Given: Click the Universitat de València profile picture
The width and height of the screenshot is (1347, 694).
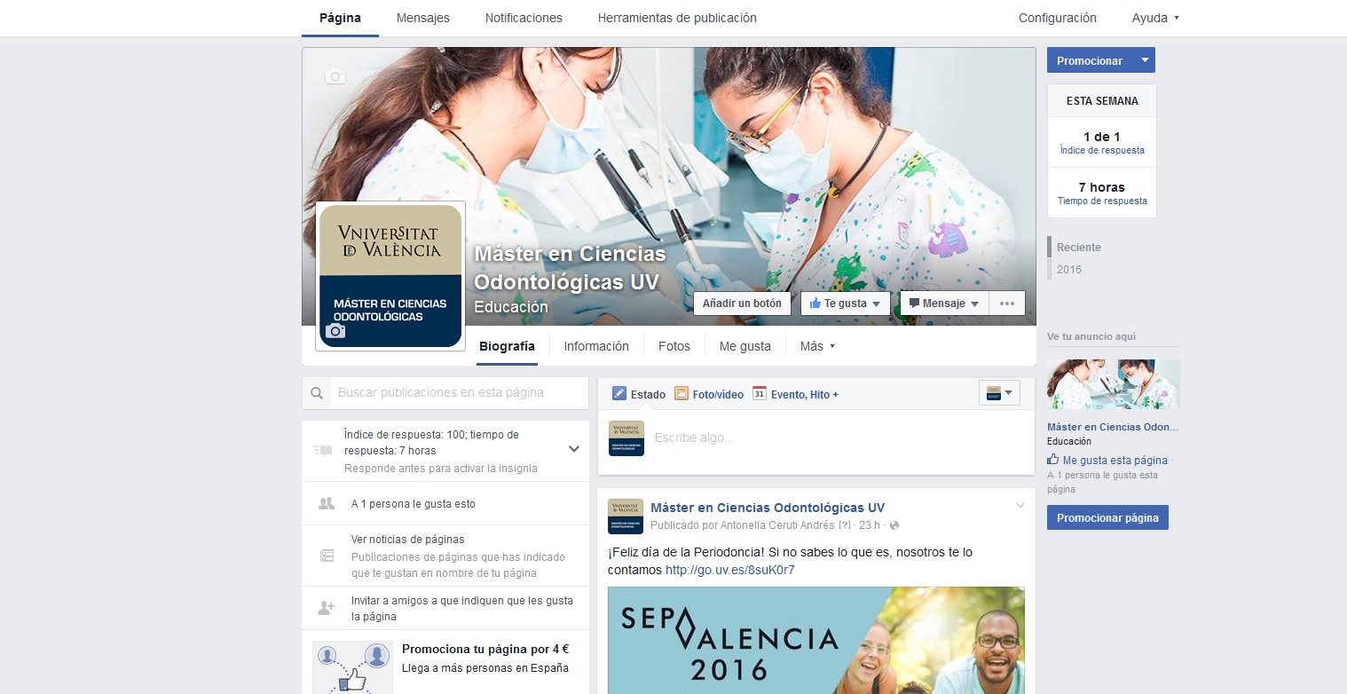Looking at the screenshot, I should [390, 276].
